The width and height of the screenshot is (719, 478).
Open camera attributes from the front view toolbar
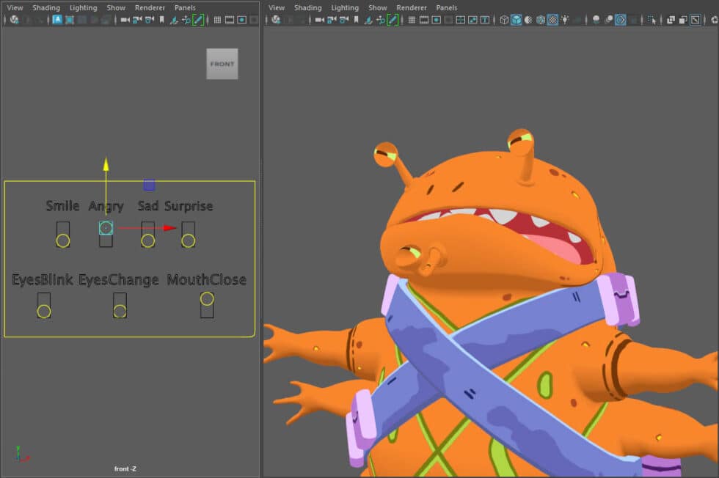(x=147, y=20)
